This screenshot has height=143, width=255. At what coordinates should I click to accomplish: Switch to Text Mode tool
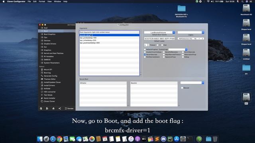click(x=48, y=95)
